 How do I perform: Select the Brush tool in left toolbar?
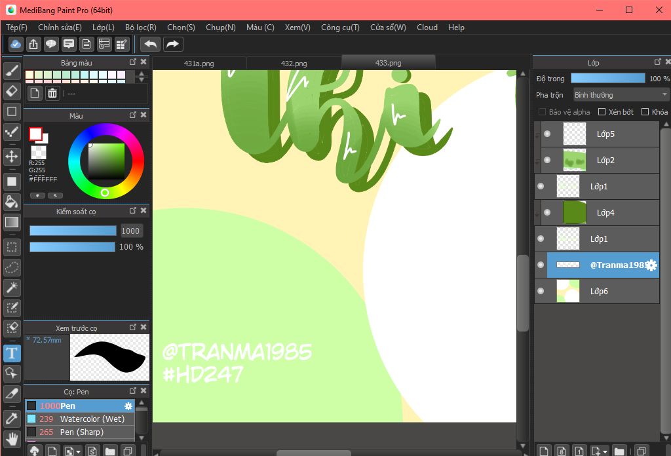(12, 71)
